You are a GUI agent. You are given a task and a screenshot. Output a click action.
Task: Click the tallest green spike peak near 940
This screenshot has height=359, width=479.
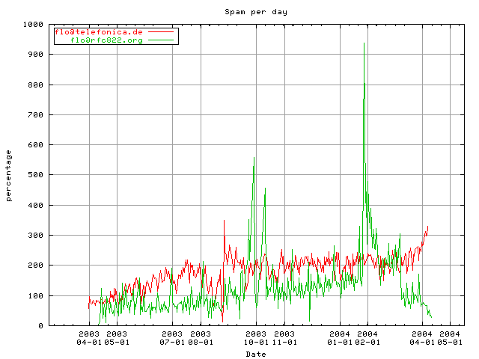(364, 43)
